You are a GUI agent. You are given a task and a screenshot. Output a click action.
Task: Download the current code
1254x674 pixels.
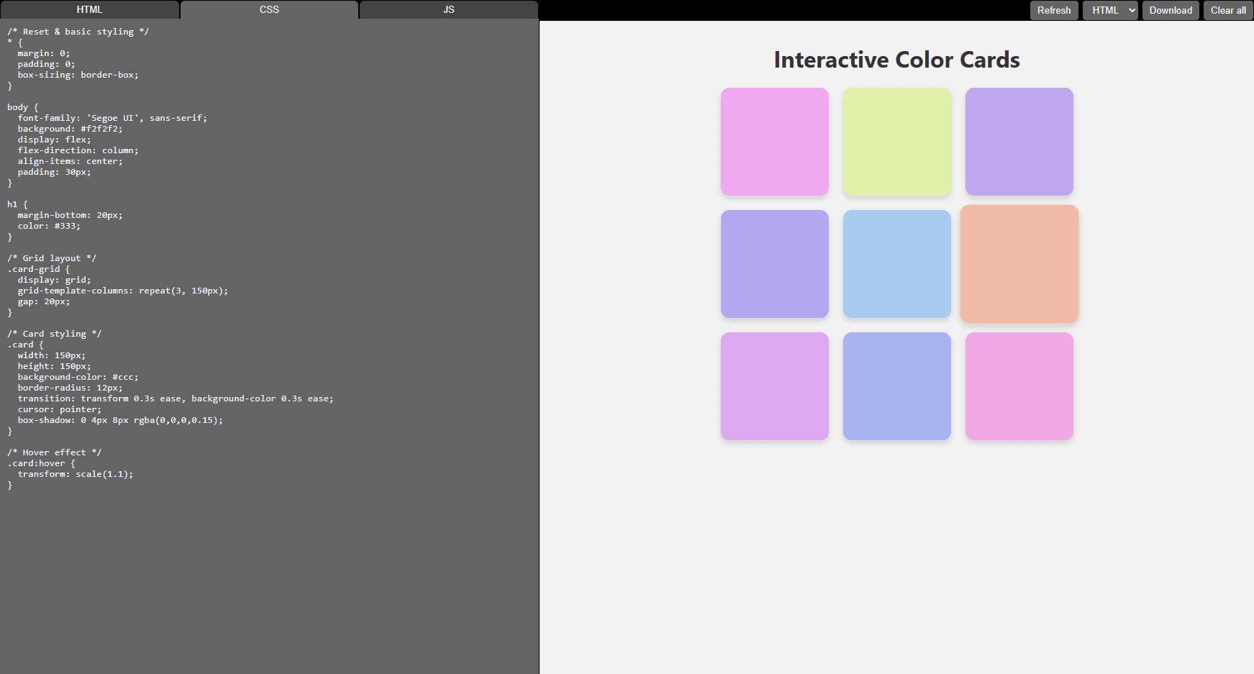click(x=1170, y=10)
